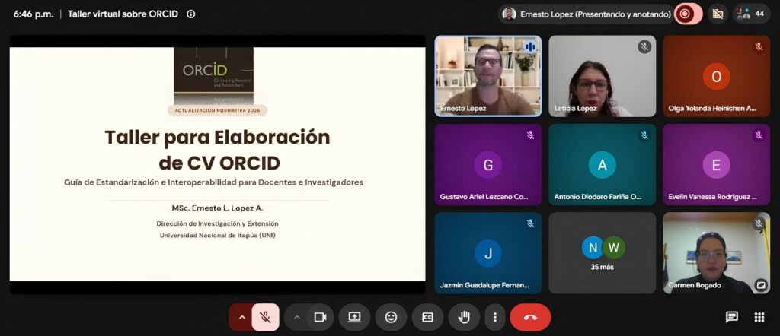
Task: Open audio settings chevron beside microphone
Action: [x=241, y=317]
